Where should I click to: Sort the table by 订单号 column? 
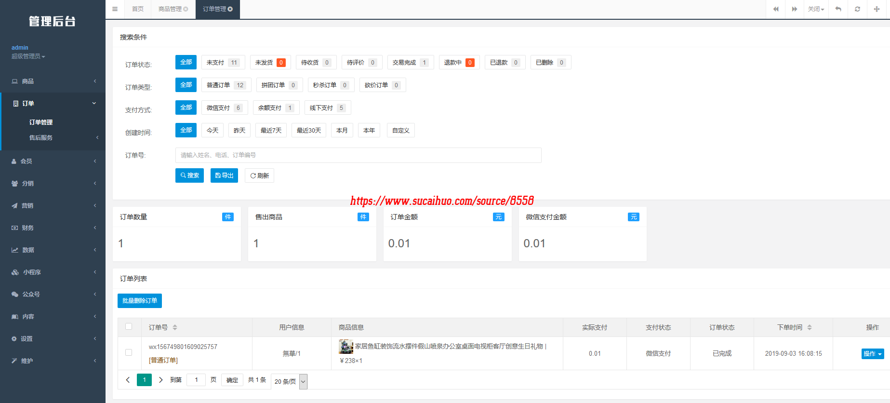click(x=175, y=327)
